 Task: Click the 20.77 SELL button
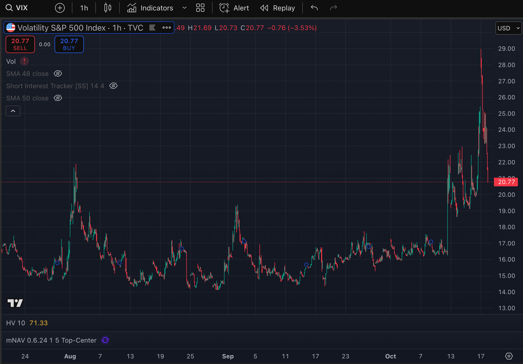(x=20, y=44)
